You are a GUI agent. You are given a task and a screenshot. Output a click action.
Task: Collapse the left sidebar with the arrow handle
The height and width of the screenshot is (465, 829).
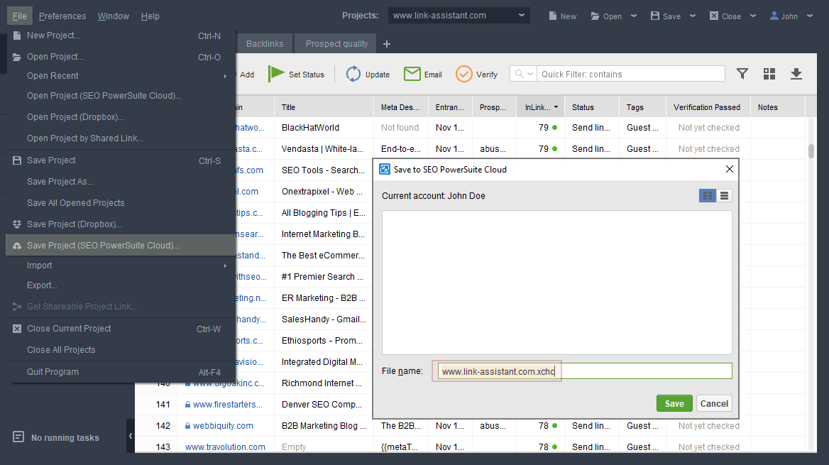click(x=131, y=436)
